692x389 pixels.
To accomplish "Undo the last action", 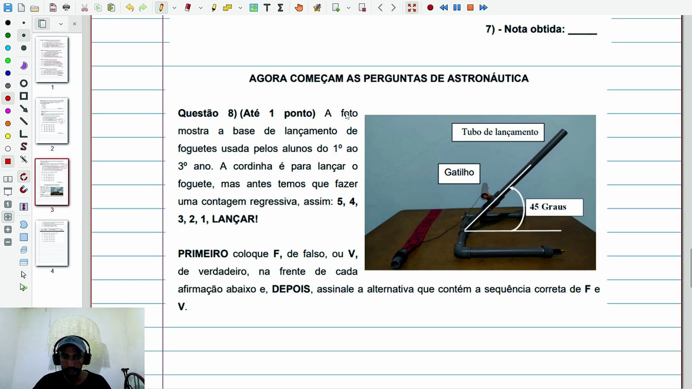I will [130, 8].
